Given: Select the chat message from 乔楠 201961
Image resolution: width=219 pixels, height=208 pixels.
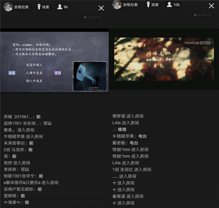Looking at the screenshot, I should pyautogui.click(x=22, y=117).
